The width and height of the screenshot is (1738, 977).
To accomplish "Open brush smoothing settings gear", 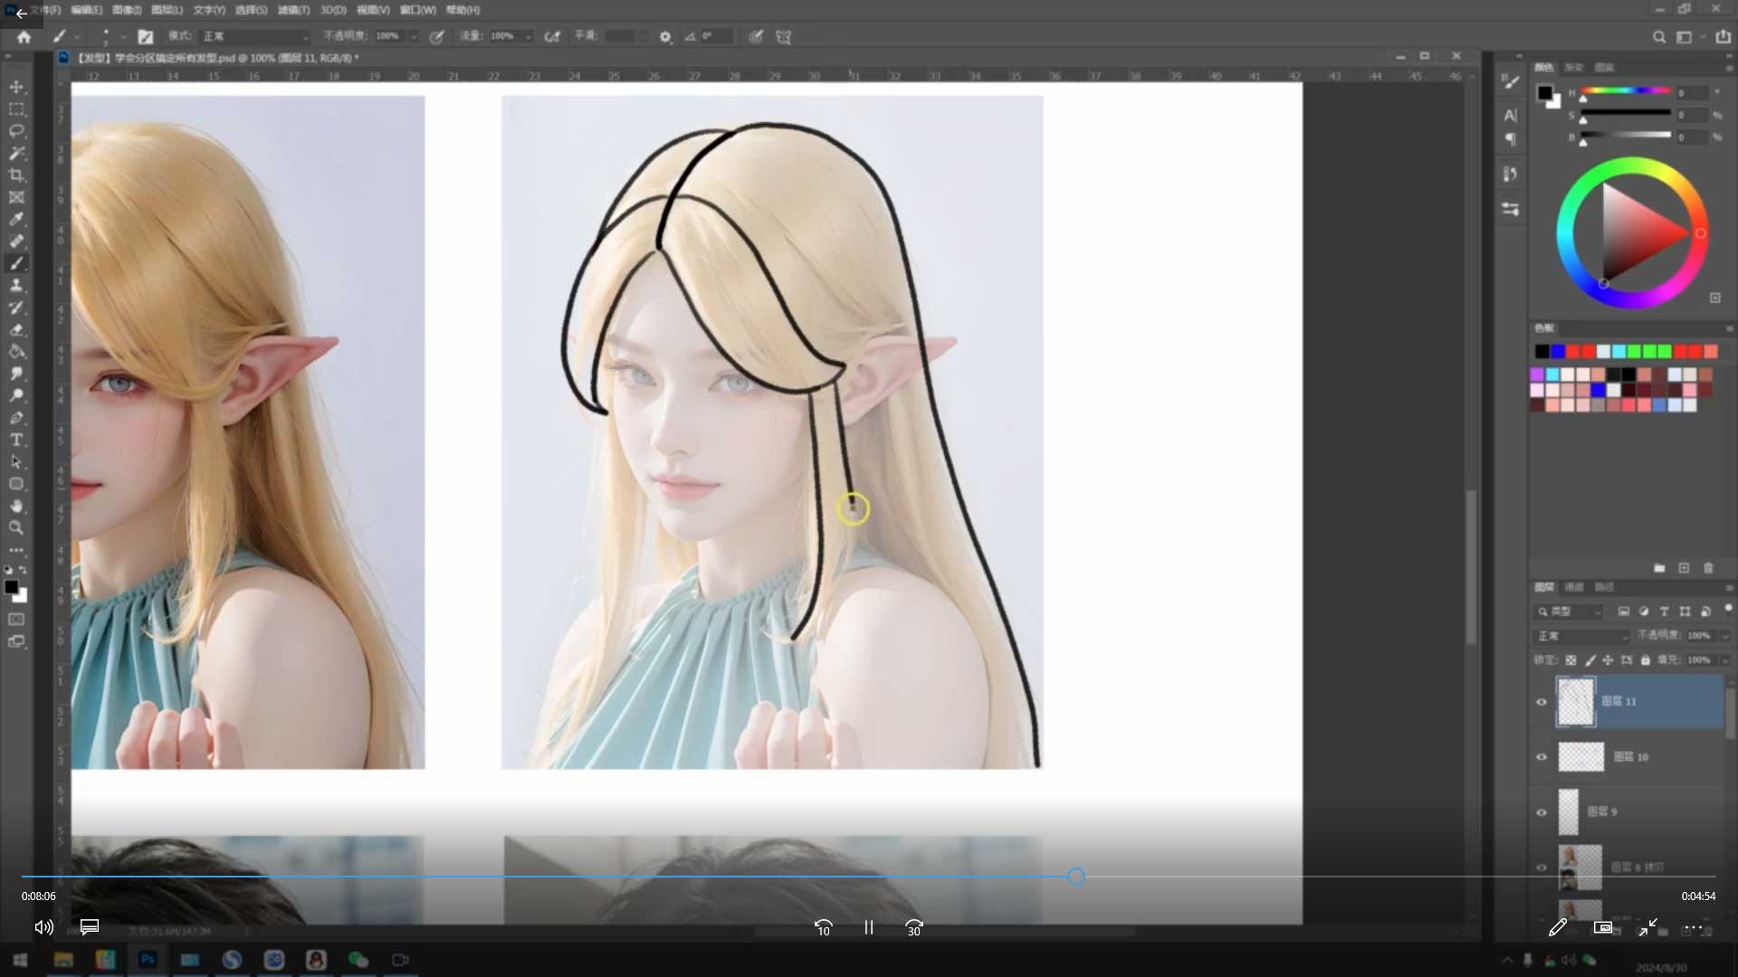I will point(665,37).
